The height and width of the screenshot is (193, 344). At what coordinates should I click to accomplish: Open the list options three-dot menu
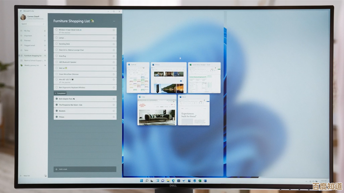114,21
